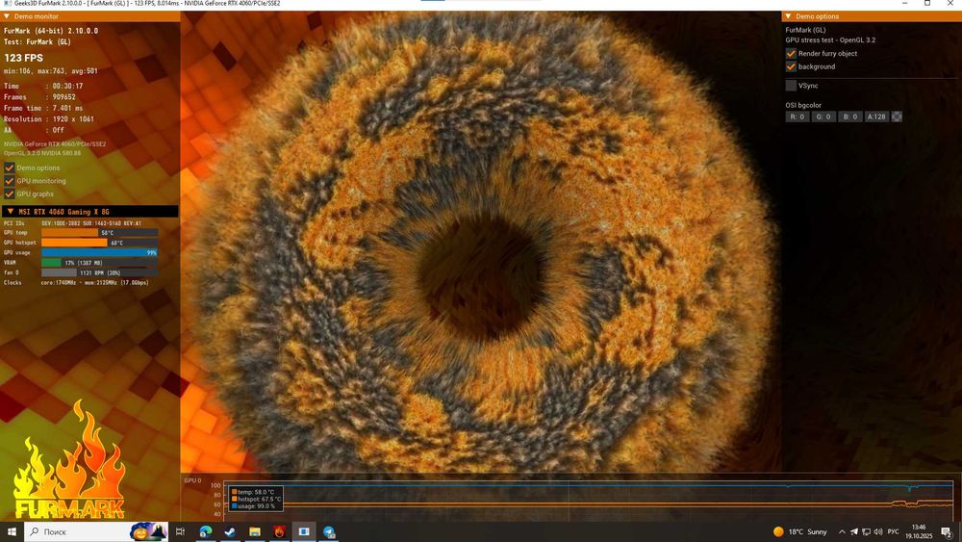
Task: Switch РУС keyboard language indicator
Action: pos(894,531)
